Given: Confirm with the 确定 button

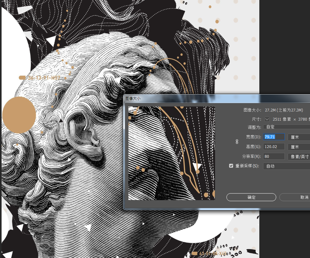Looking at the screenshot, I should [251, 197].
